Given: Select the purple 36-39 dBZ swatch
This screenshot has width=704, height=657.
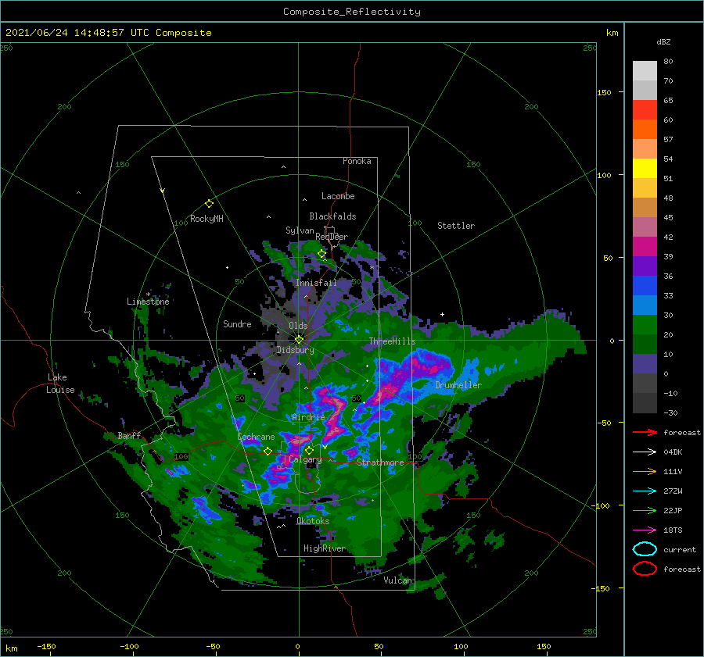Looking at the screenshot, I should pyautogui.click(x=645, y=266).
